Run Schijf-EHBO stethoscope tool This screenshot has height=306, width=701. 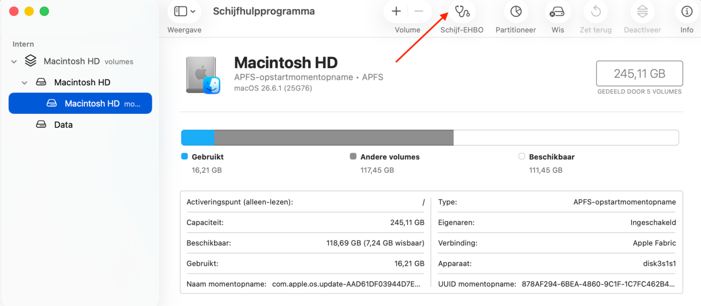pos(462,12)
